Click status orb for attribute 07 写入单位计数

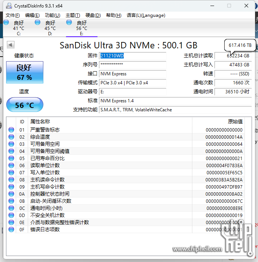11,173
